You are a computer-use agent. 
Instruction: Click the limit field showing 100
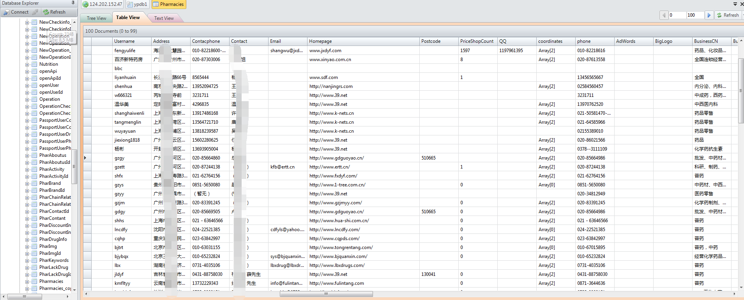(695, 15)
